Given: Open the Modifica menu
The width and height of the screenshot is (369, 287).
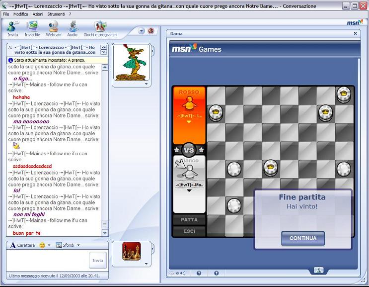Looking at the screenshot, I should tap(21, 14).
